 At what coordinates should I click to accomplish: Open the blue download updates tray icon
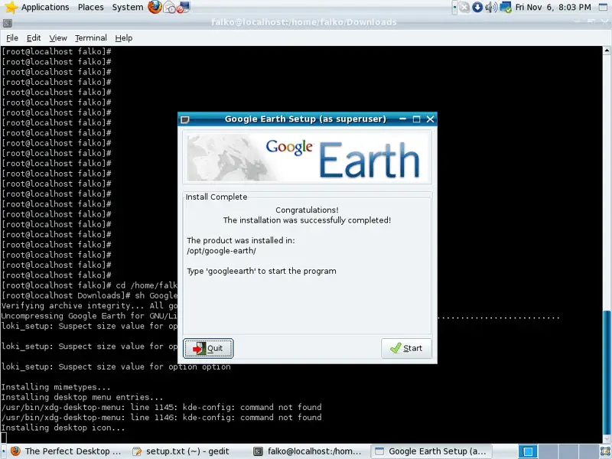[477, 7]
